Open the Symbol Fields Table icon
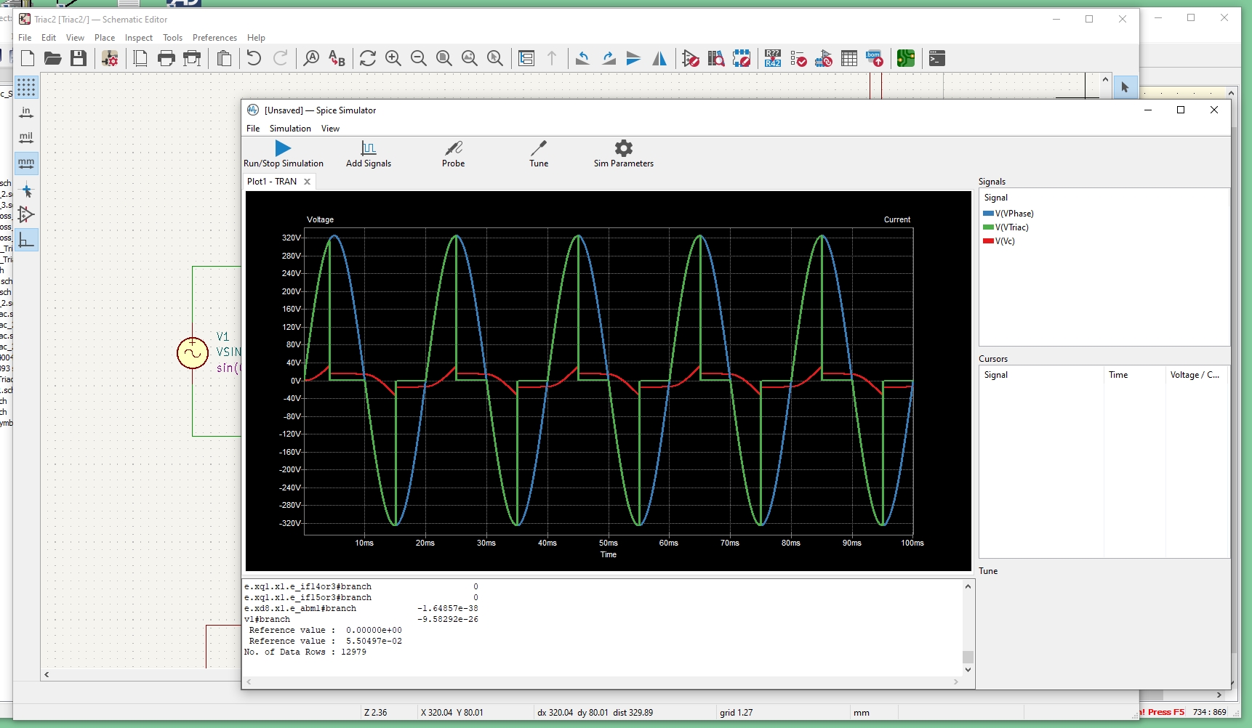 tap(848, 58)
